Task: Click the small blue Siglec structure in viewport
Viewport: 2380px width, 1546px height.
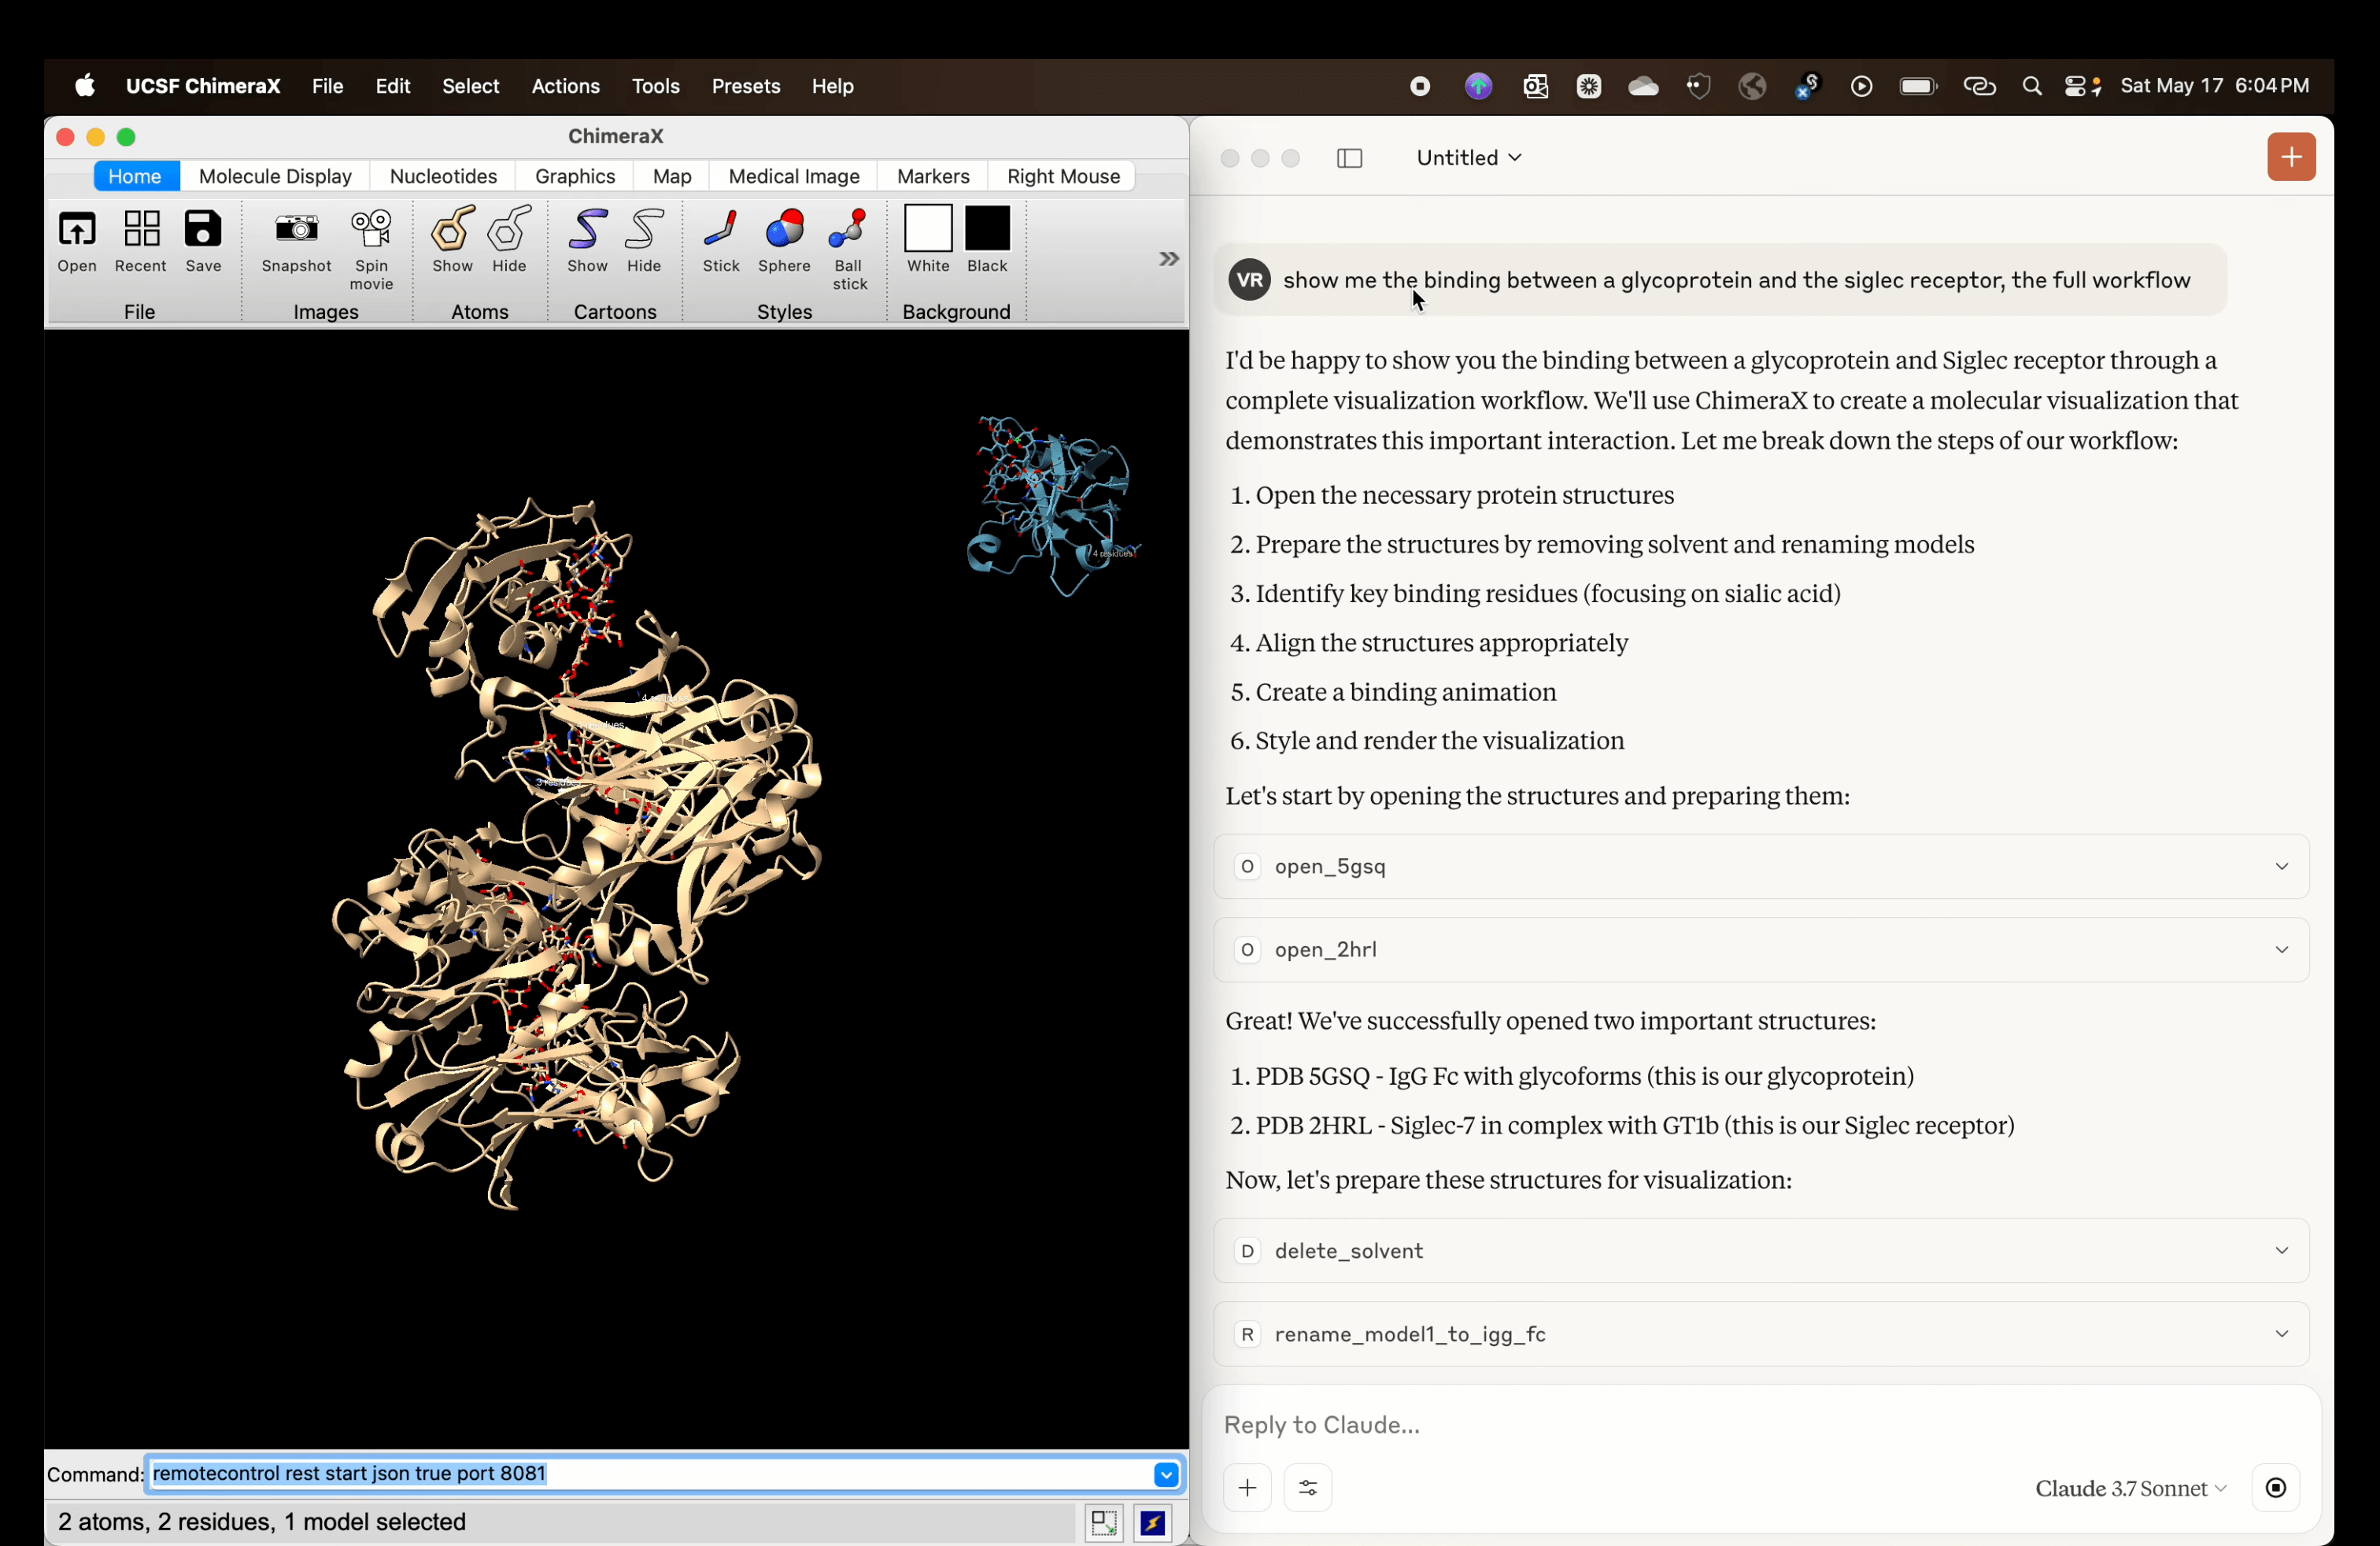Action: 1052,505
